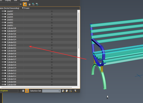143x103 pixels.
Task: Click the Frozen column header
Action: tap(27, 8)
